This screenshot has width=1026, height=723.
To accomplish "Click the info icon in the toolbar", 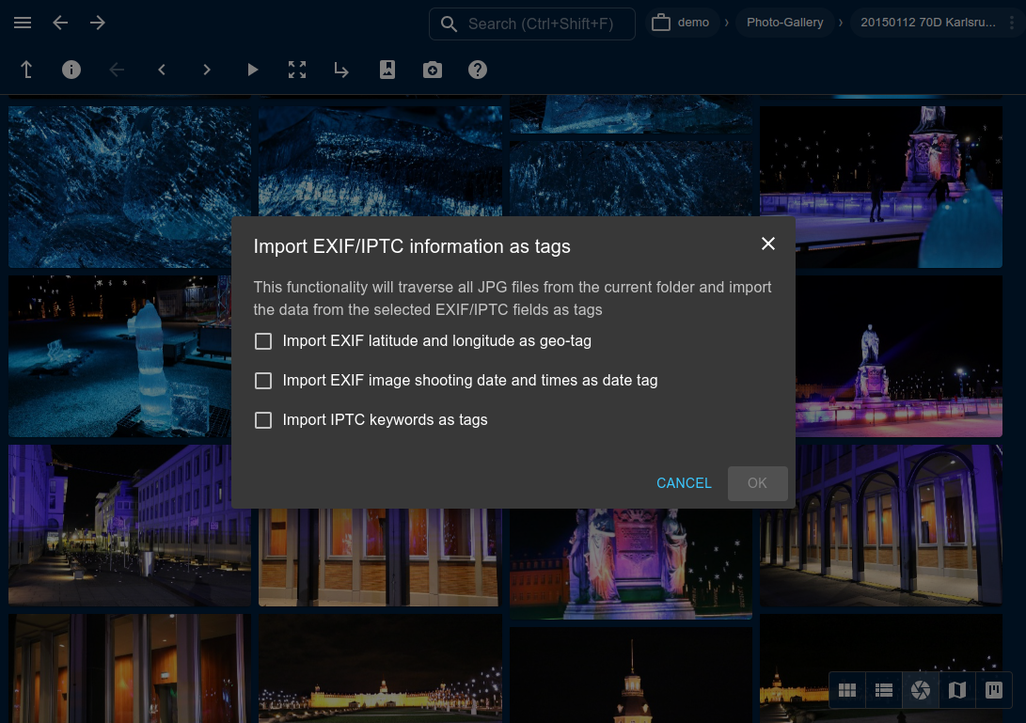I will [x=71, y=70].
